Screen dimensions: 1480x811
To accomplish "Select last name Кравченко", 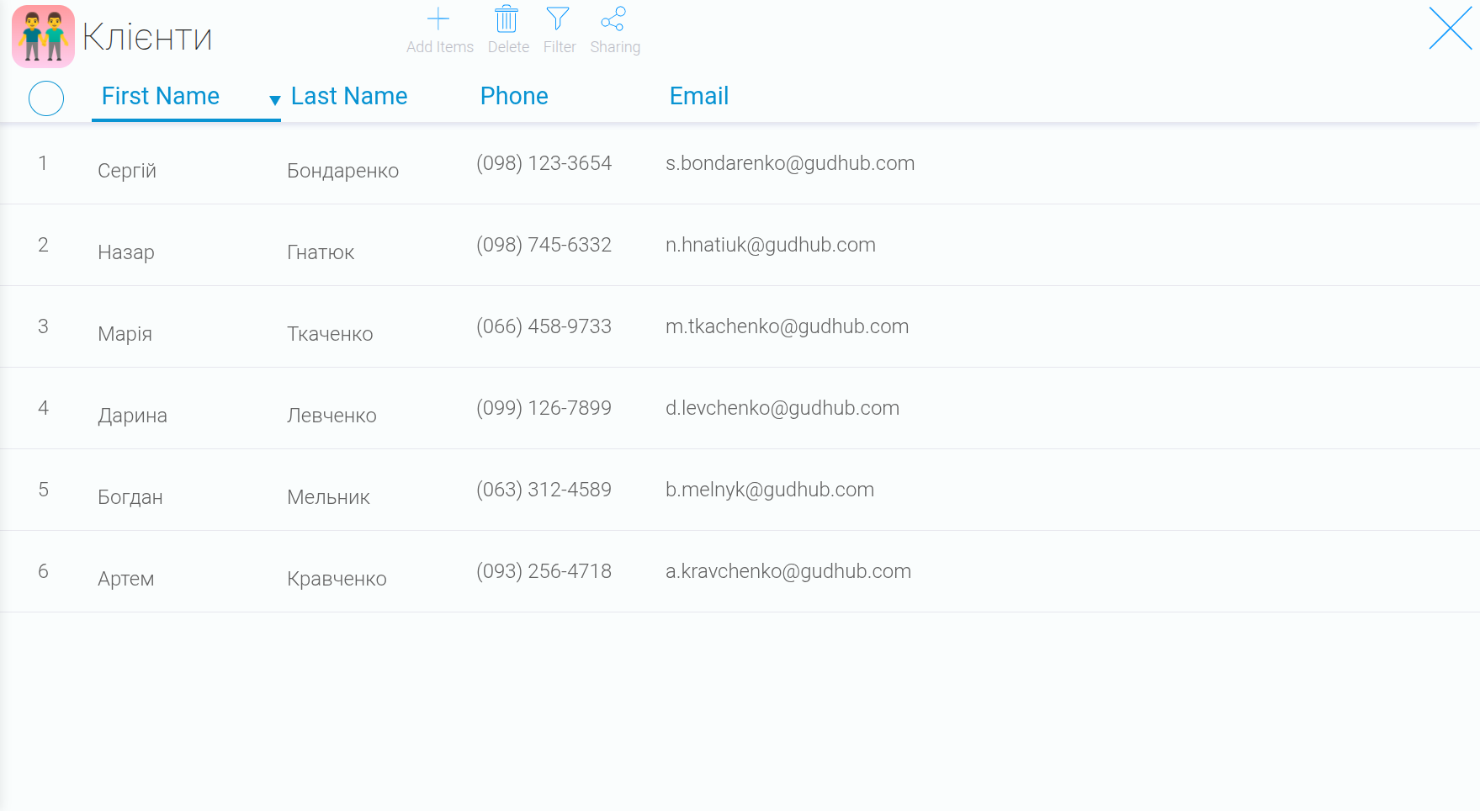I will (337, 579).
